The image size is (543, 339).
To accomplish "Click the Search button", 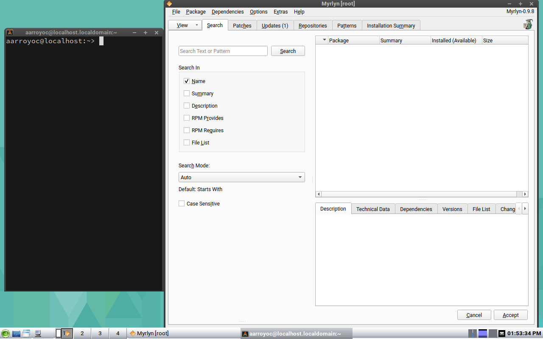I will pos(288,51).
